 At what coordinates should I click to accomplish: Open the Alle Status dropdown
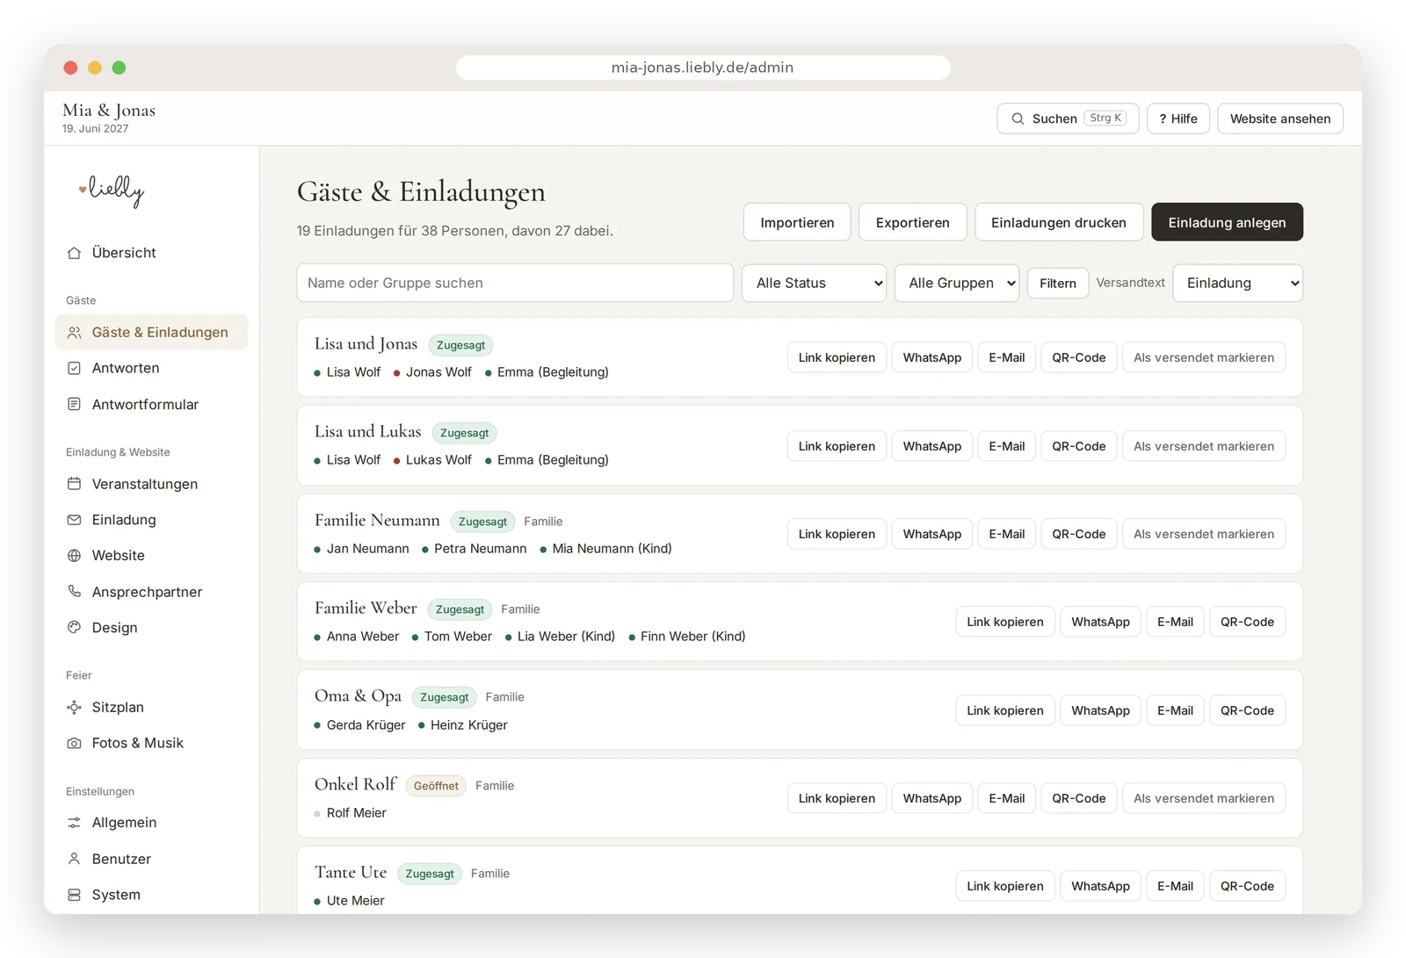pos(814,283)
